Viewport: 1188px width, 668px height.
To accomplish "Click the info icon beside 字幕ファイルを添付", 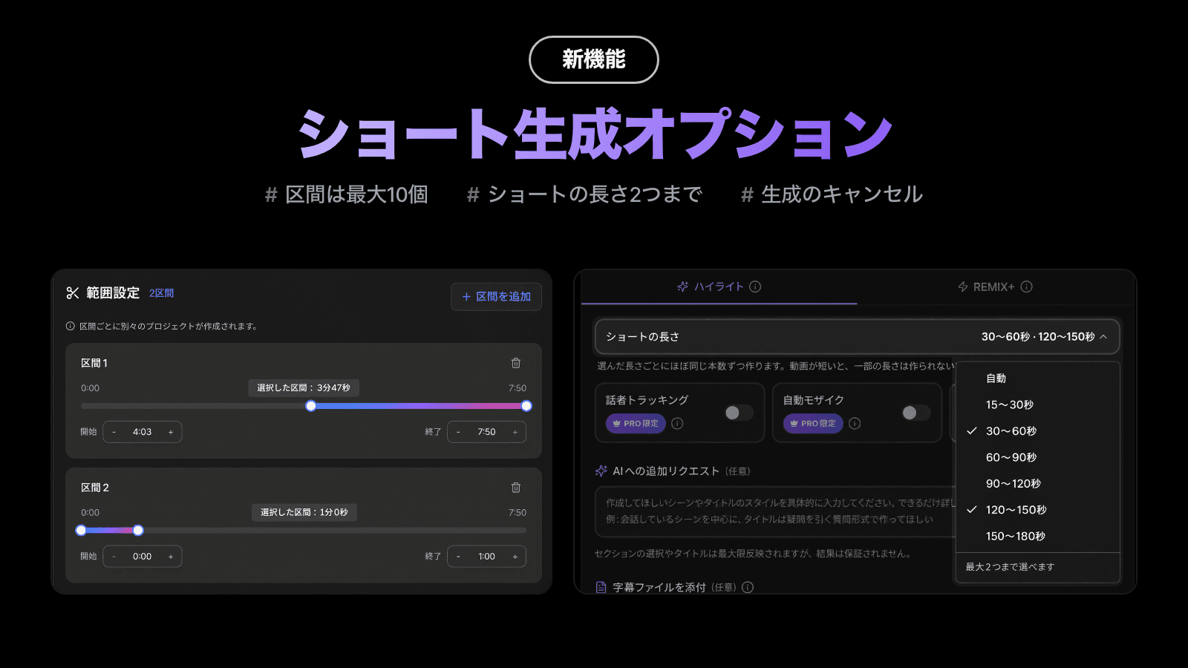I will click(x=748, y=587).
